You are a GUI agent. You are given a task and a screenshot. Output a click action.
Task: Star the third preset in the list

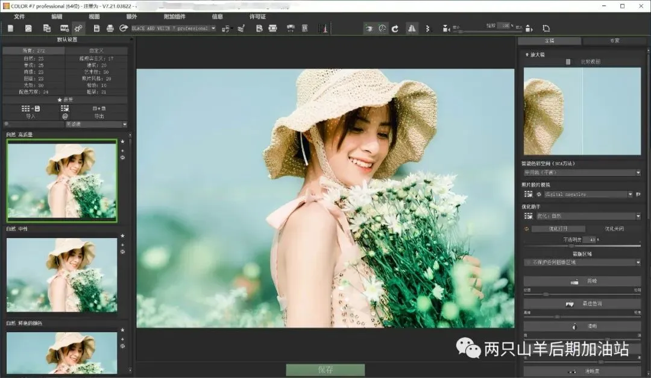(x=122, y=330)
